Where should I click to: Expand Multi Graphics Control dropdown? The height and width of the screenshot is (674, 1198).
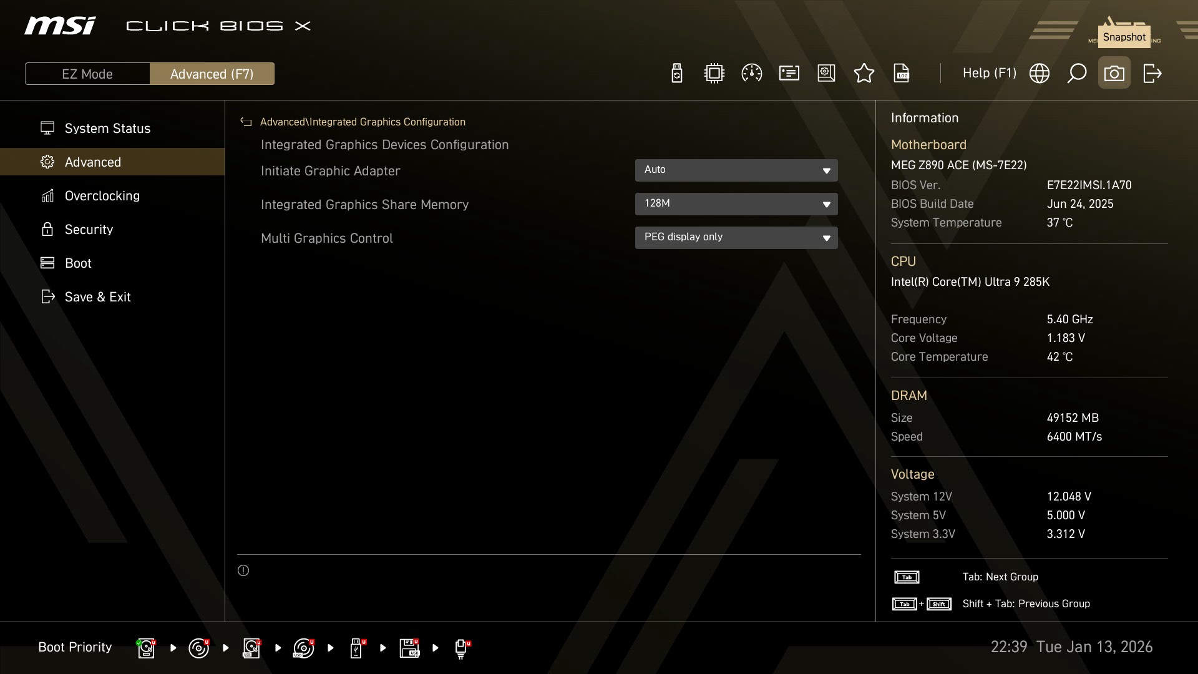736,238
